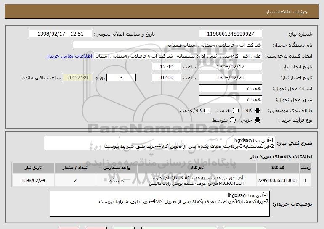Image resolution: width=324 pixels, height=229 pixels.
Task: Click the remaining days field showing 3
Action: click(x=121, y=78)
